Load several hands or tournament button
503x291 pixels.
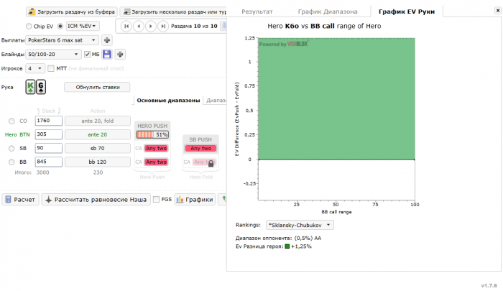click(174, 12)
